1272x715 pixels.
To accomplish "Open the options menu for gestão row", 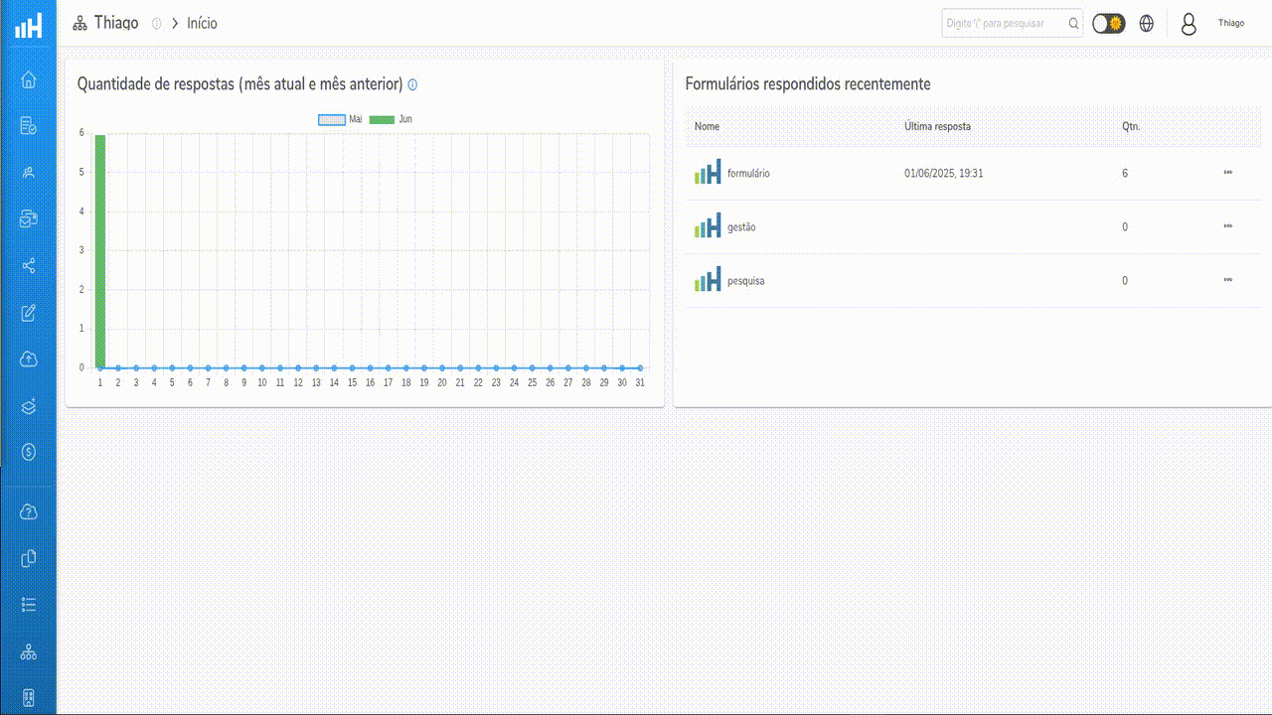I will click(1228, 226).
